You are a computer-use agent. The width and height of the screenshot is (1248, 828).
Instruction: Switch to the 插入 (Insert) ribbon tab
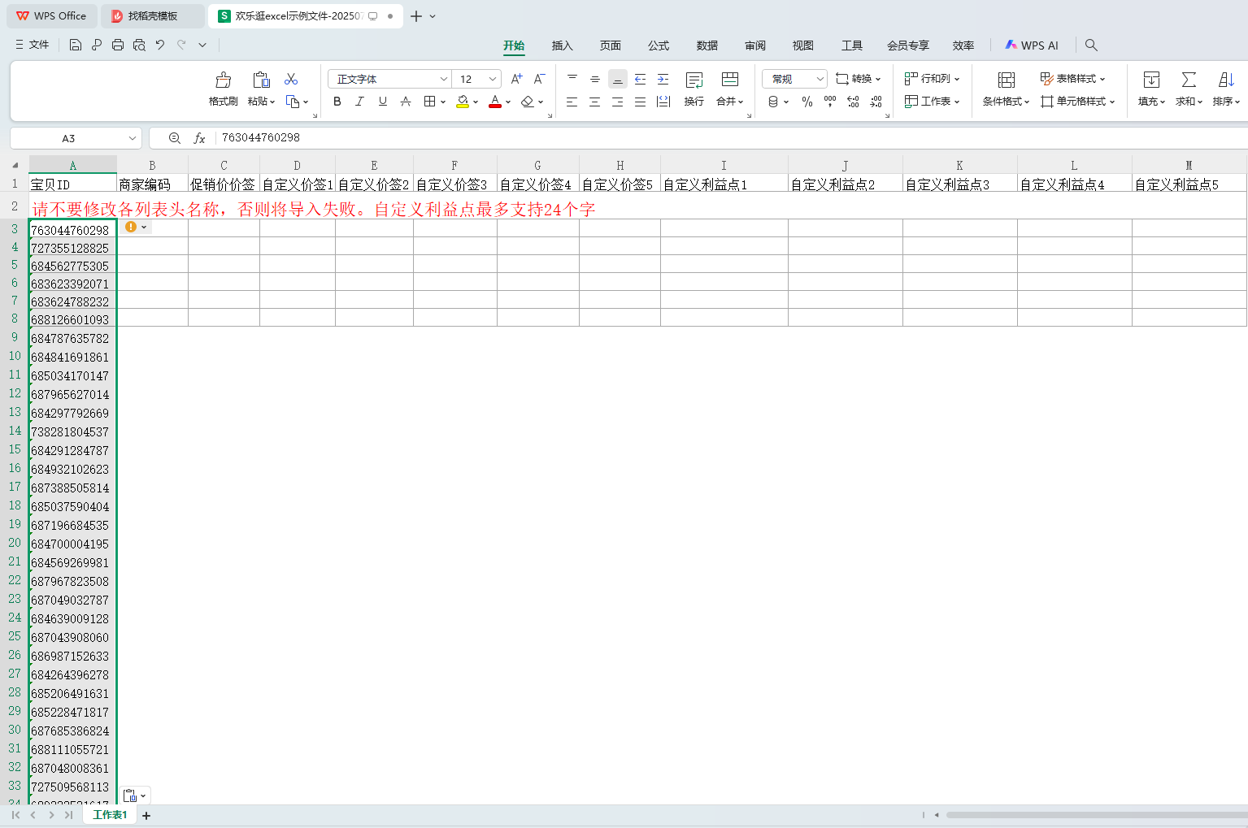[562, 46]
